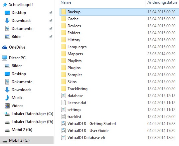This screenshot has height=146, width=179.
Task: Select the Lokaler Datenträger (C:) drive icon
Action: pos(7,114)
